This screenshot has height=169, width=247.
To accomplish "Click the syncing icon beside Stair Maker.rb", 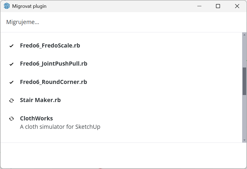I will [11, 100].
